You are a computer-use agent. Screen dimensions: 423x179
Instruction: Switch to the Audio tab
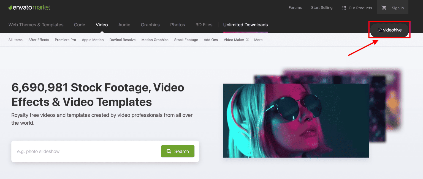pyautogui.click(x=124, y=25)
